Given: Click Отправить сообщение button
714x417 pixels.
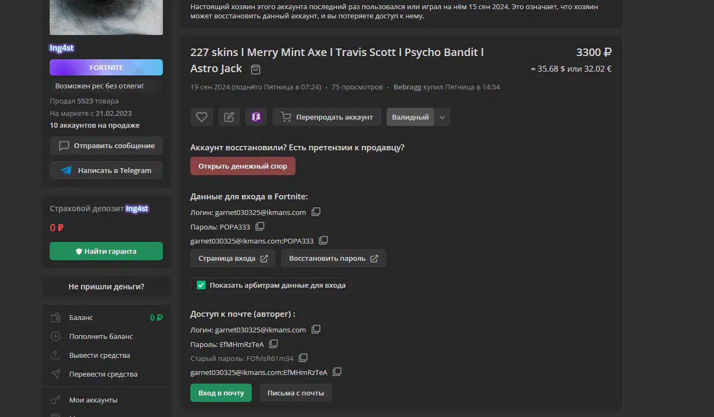Looking at the screenshot, I should click(106, 145).
